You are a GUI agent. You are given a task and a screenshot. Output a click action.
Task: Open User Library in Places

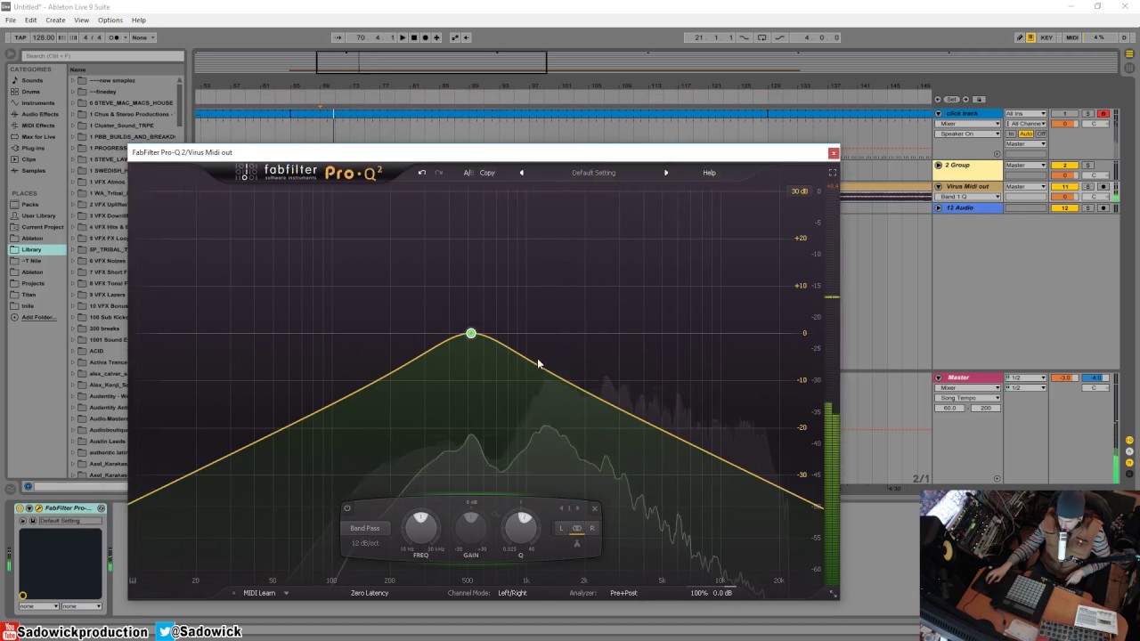point(38,215)
